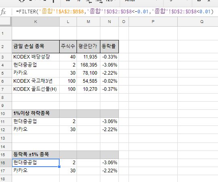
Task: Select row 15 header
Action: tap(6, 155)
